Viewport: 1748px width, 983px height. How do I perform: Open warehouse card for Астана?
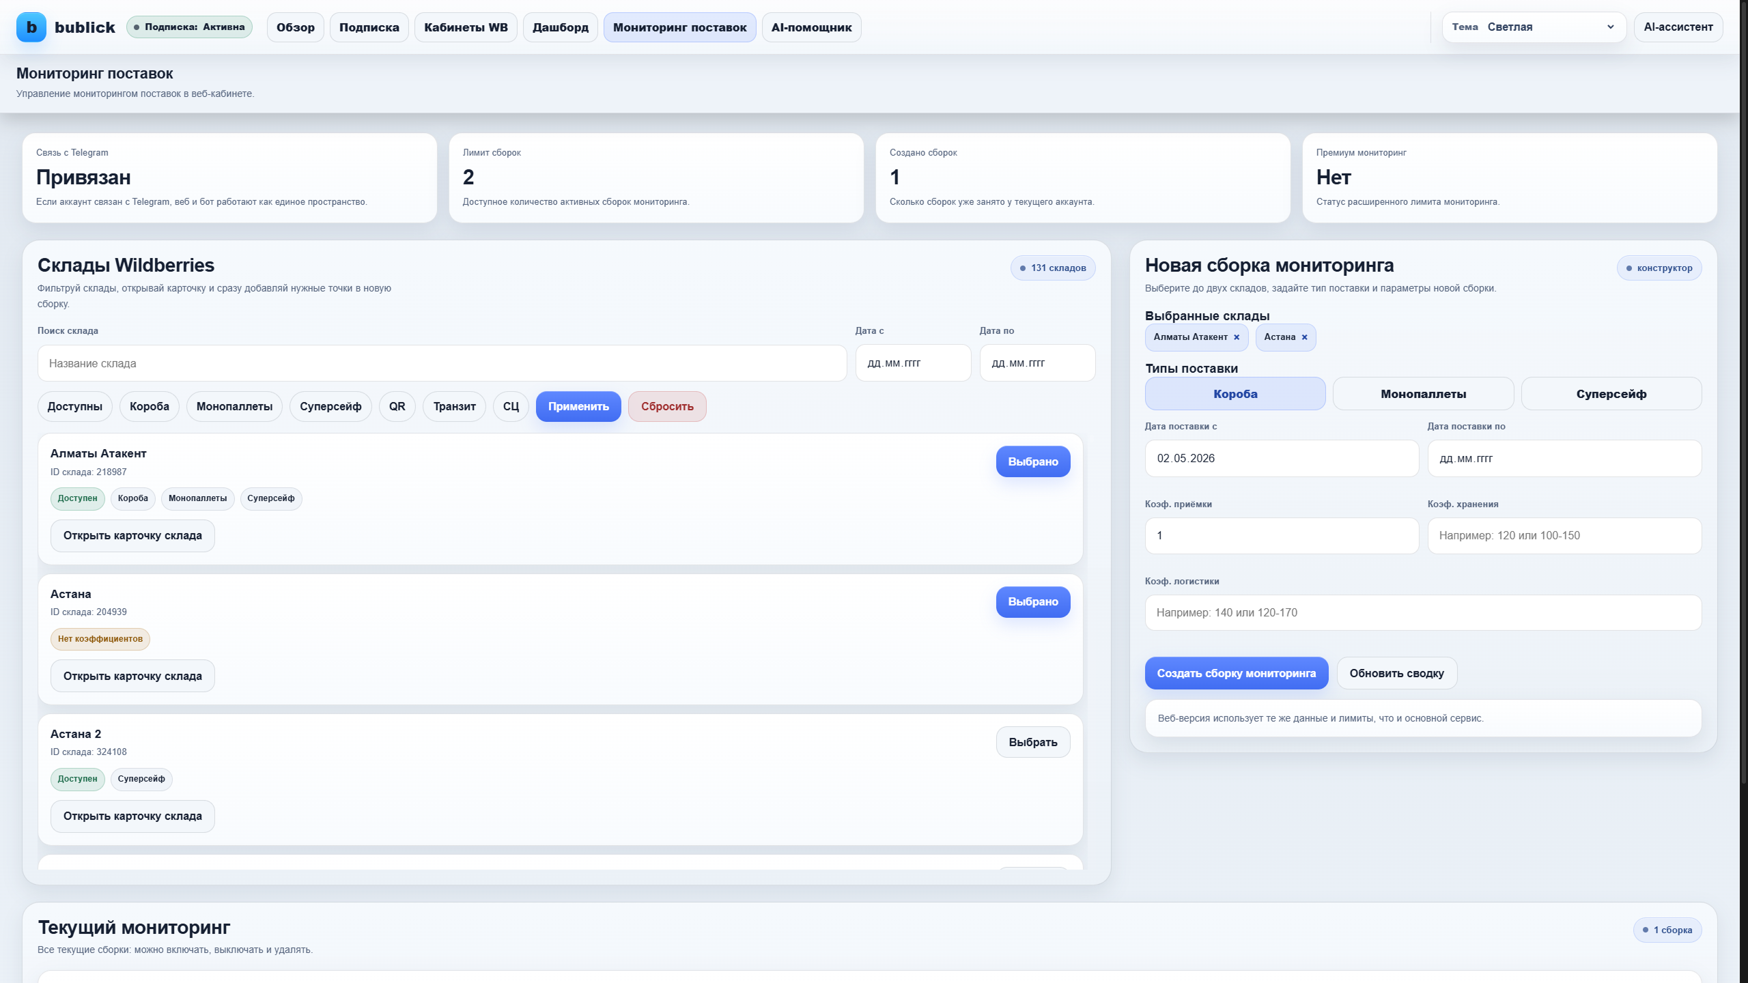132,676
